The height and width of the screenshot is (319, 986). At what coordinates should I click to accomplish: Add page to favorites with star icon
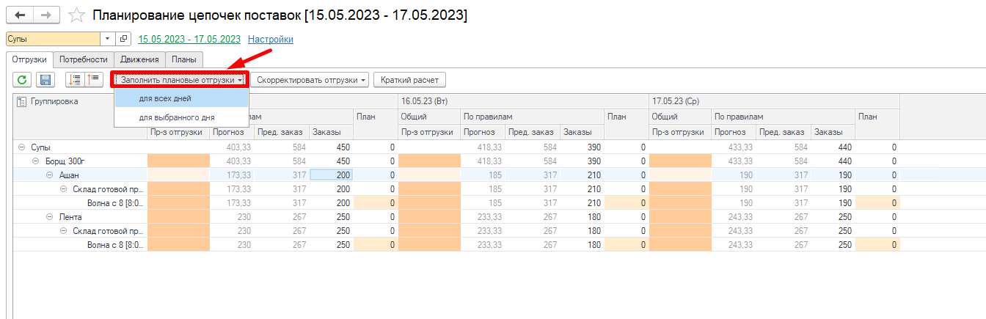coord(76,15)
